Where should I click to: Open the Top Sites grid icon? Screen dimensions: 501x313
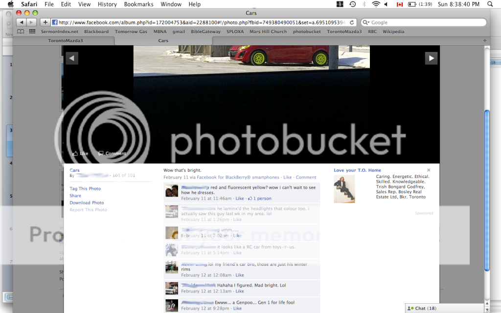click(x=32, y=32)
